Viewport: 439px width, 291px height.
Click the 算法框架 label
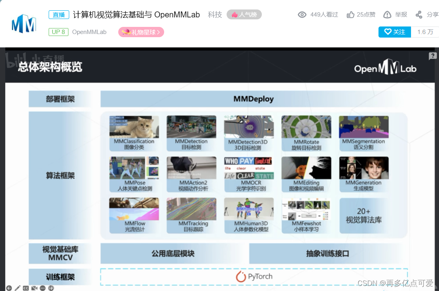click(60, 176)
